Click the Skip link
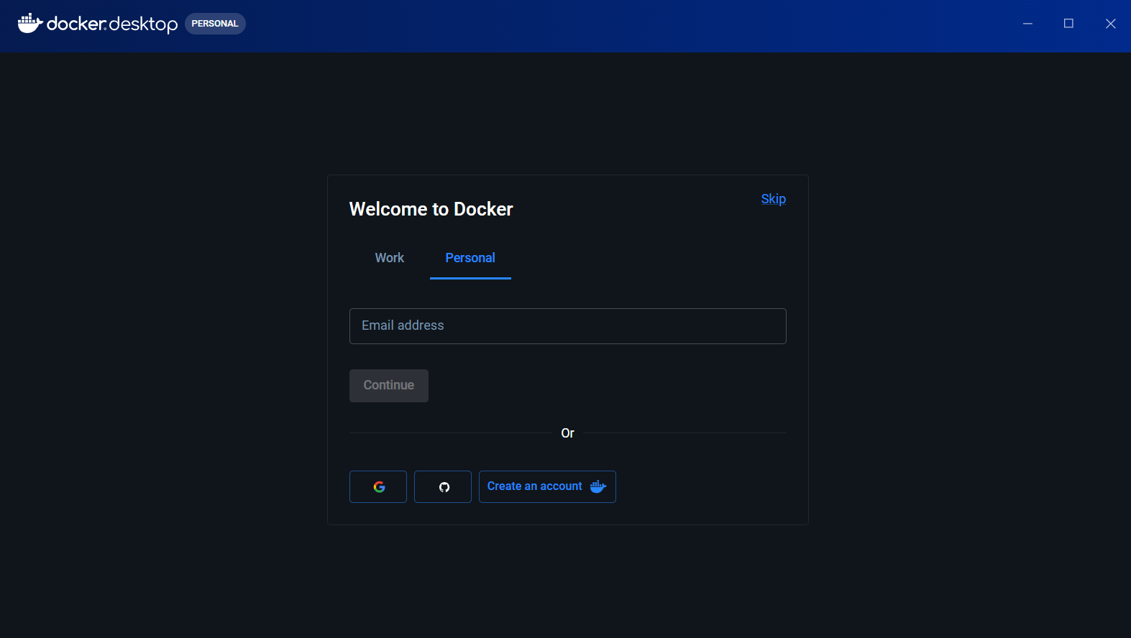Viewport: 1131px width, 638px height. pos(774,199)
